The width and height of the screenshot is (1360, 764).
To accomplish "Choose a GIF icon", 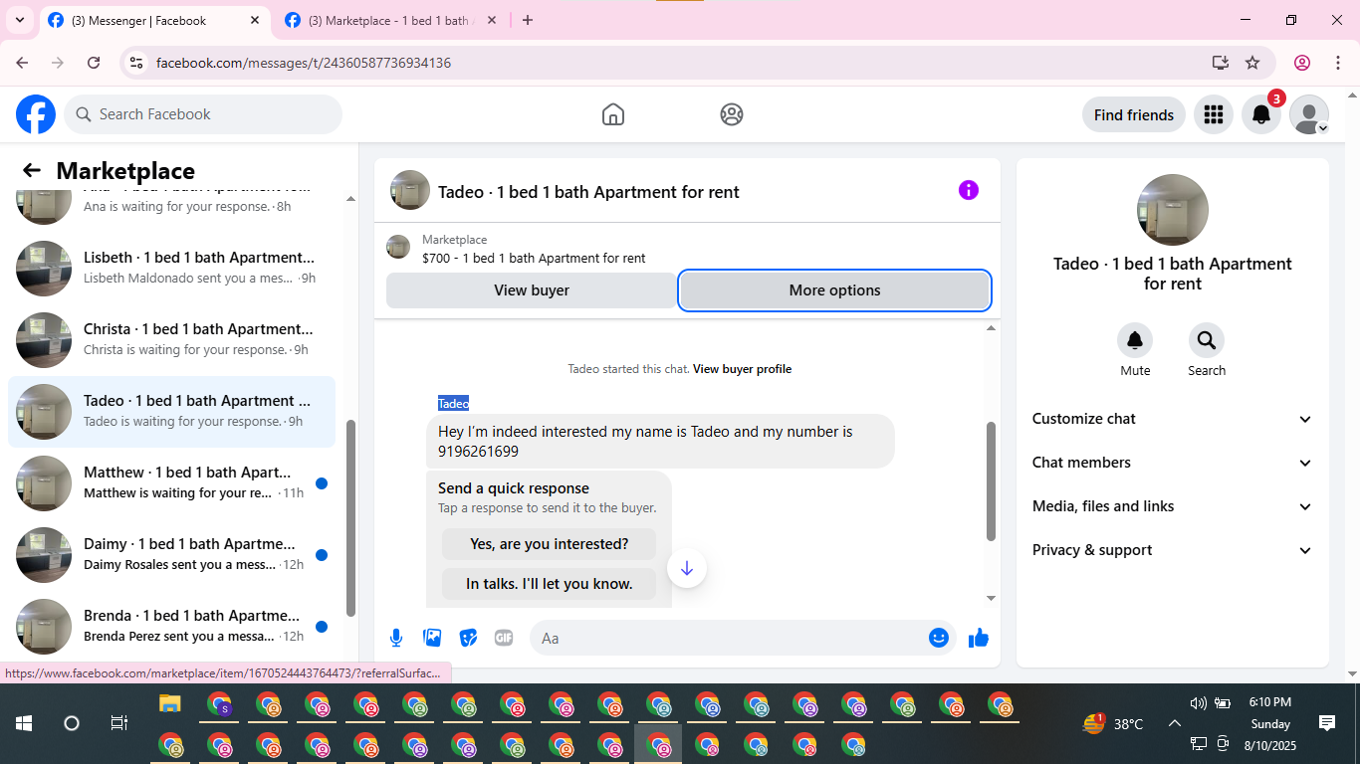I will 504,638.
